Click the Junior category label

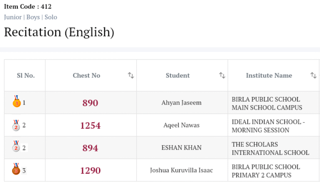[13, 17]
